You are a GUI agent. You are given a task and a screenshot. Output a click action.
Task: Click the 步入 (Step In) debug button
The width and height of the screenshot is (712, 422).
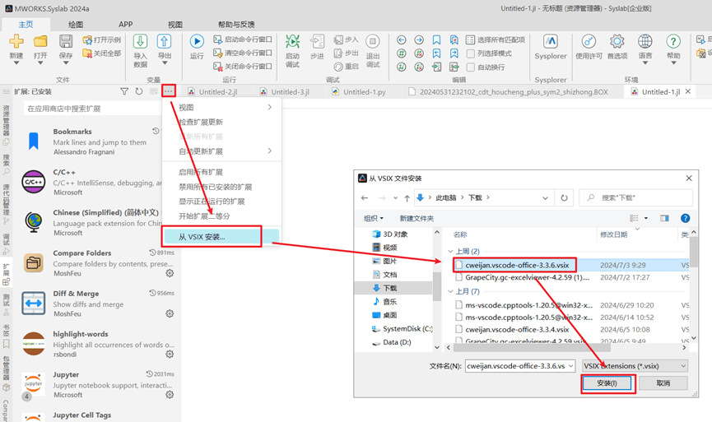[x=346, y=40]
